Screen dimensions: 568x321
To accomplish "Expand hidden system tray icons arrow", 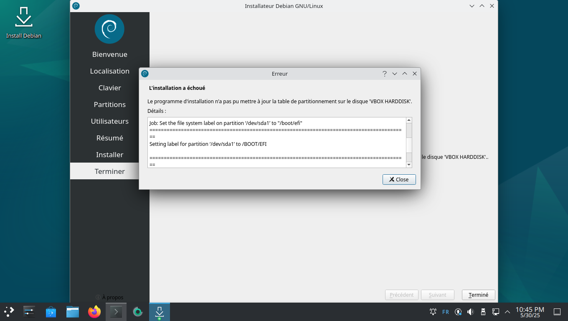I will coord(507,312).
